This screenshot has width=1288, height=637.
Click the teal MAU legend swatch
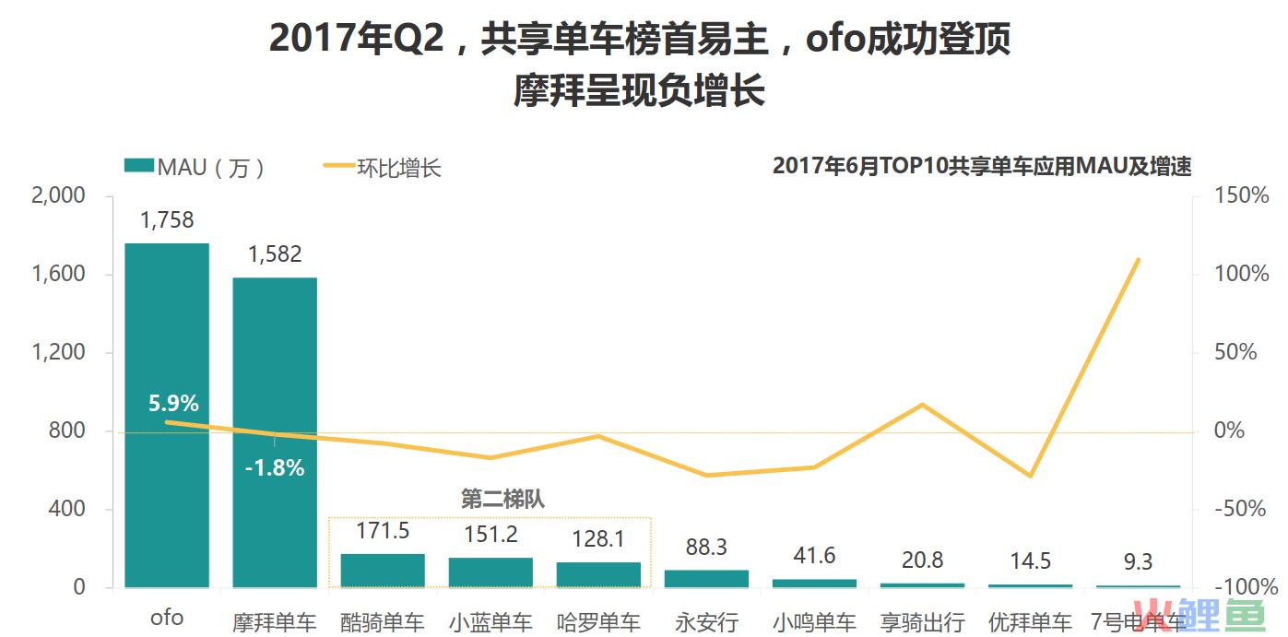(x=138, y=166)
